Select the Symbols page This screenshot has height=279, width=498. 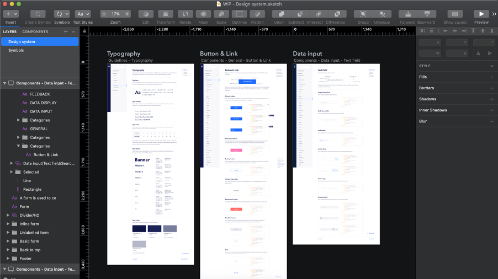pyautogui.click(x=16, y=50)
